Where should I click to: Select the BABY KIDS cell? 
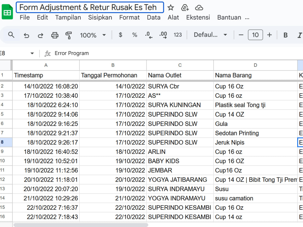pos(180,161)
